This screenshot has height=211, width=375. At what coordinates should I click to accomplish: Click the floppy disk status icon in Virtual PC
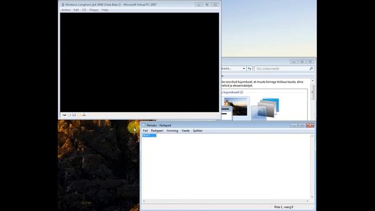pos(74,115)
